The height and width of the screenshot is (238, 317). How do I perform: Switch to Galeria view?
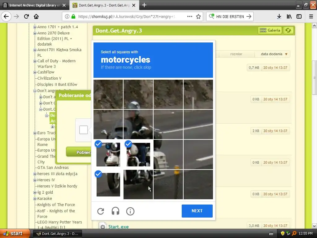pyautogui.click(x=270, y=30)
